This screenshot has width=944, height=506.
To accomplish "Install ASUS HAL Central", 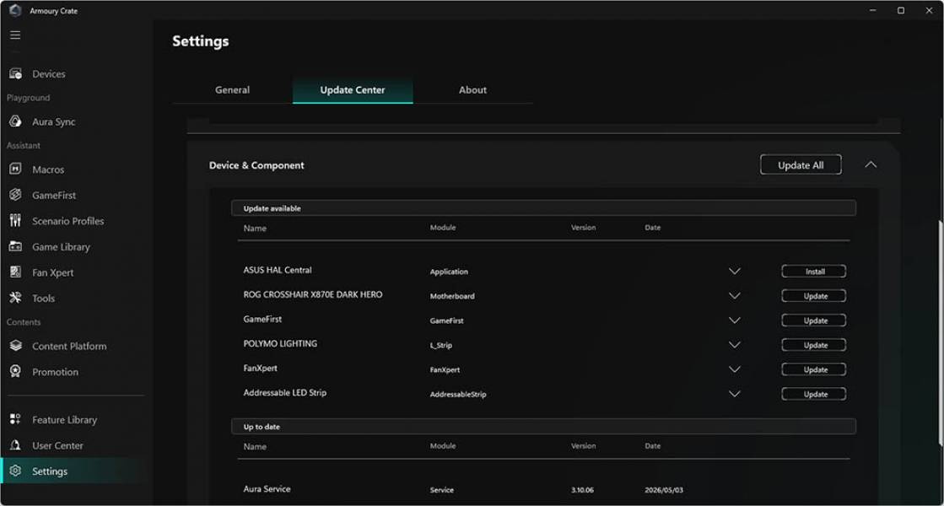I will 814,272.
